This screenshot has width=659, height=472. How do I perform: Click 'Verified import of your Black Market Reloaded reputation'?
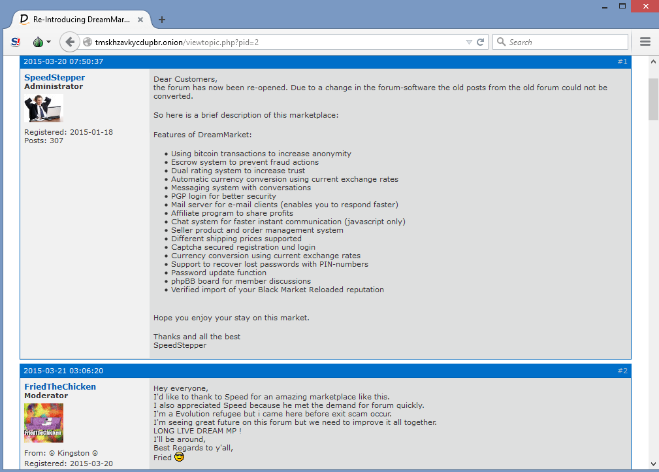[x=278, y=290]
